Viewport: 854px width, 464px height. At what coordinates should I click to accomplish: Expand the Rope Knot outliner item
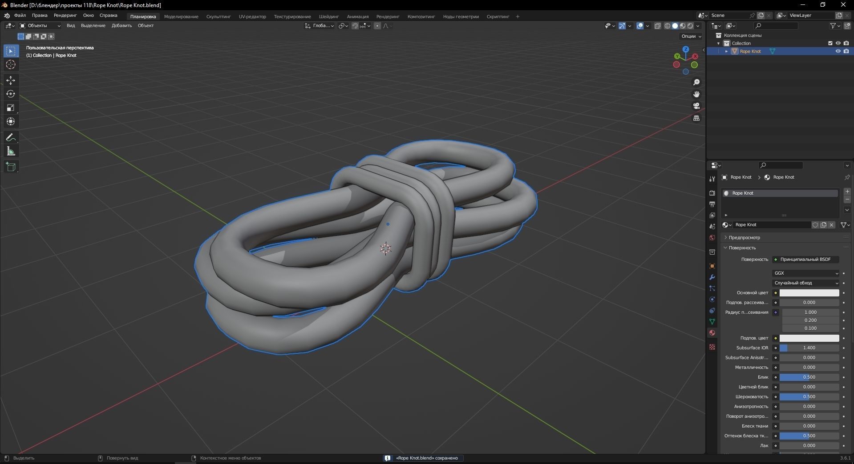pyautogui.click(x=726, y=51)
